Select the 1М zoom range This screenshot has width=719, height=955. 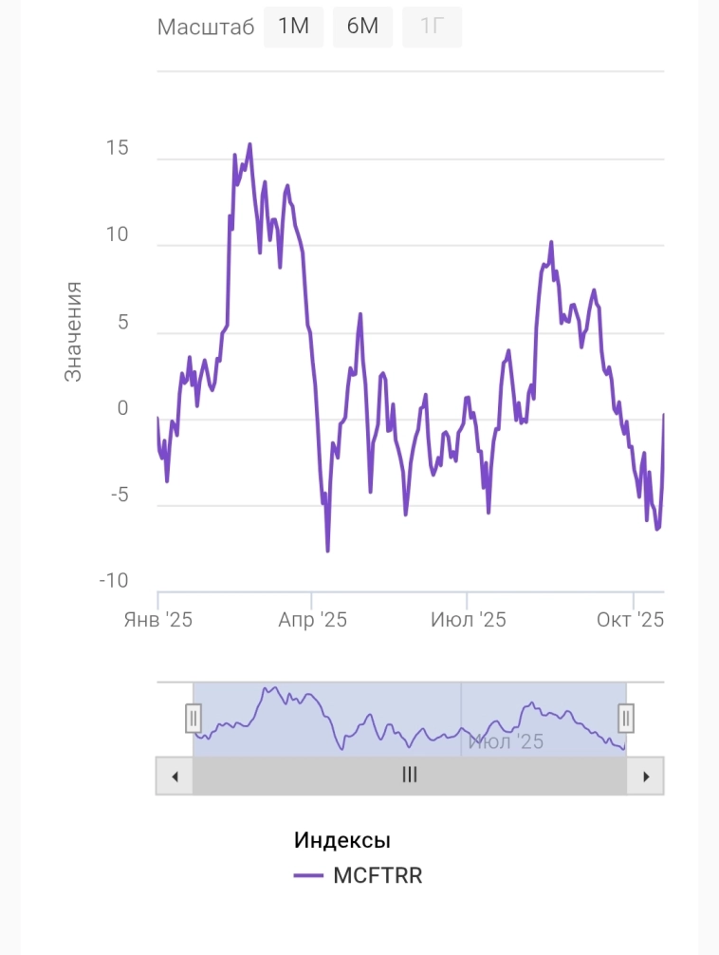[x=294, y=27]
